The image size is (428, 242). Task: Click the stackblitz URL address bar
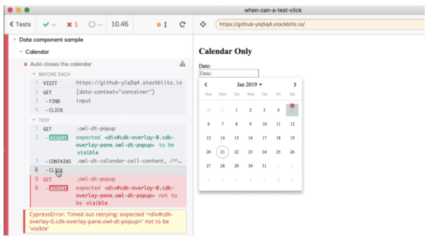[x=320, y=24]
